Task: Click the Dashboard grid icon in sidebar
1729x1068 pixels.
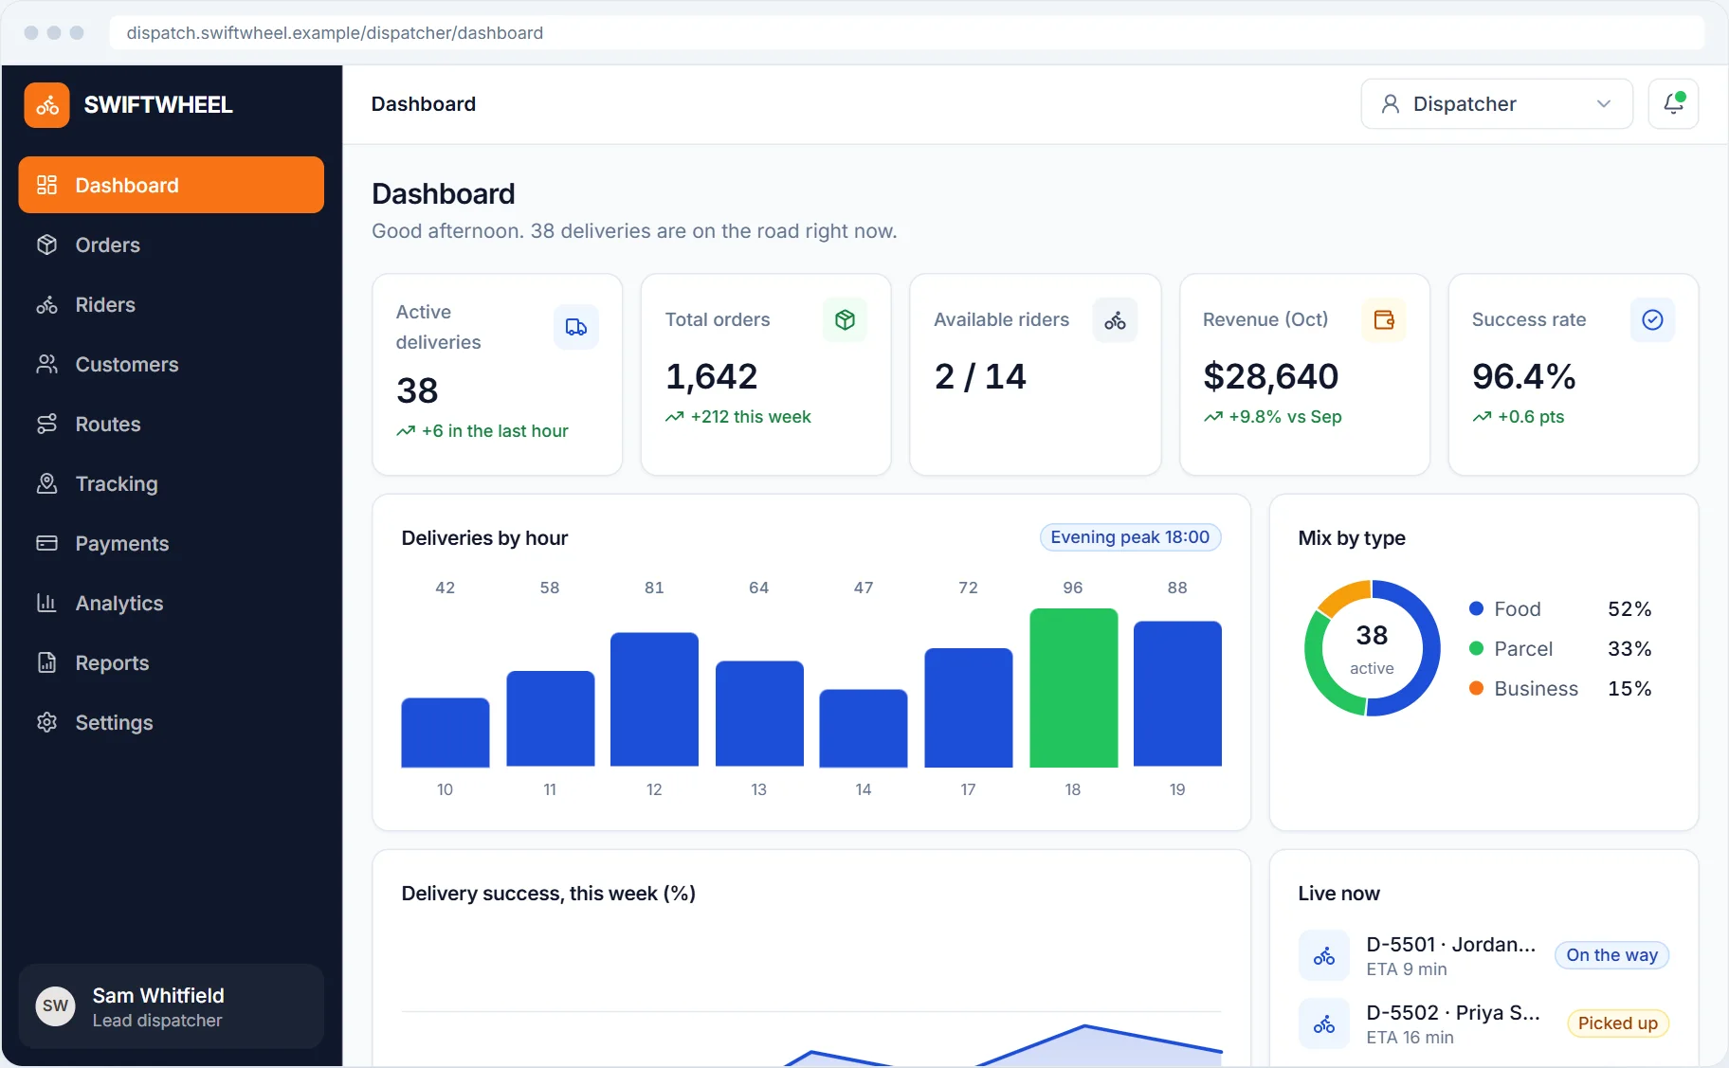Action: [x=46, y=185]
